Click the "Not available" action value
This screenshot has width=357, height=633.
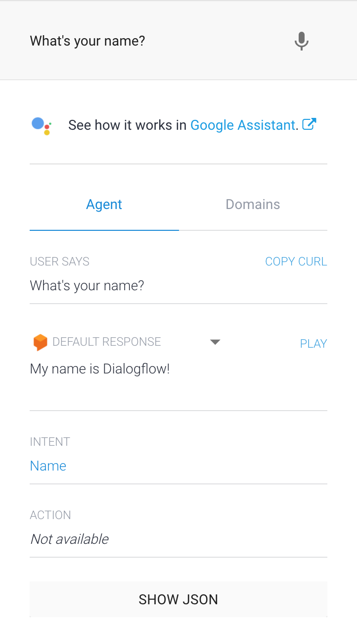pos(69,539)
